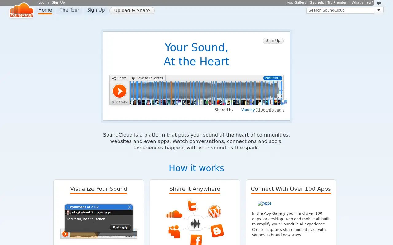The image size is (393, 245).
Task: Click the Twitter bird icon in Share It Anywhere
Action: [x=192, y=205]
